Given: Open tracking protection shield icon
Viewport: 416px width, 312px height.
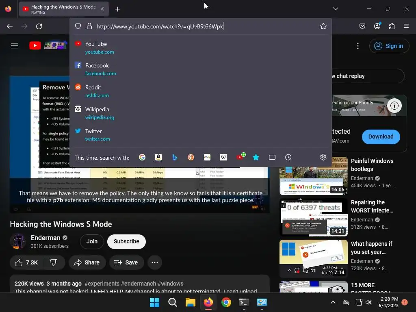Looking at the screenshot, I should (78, 26).
